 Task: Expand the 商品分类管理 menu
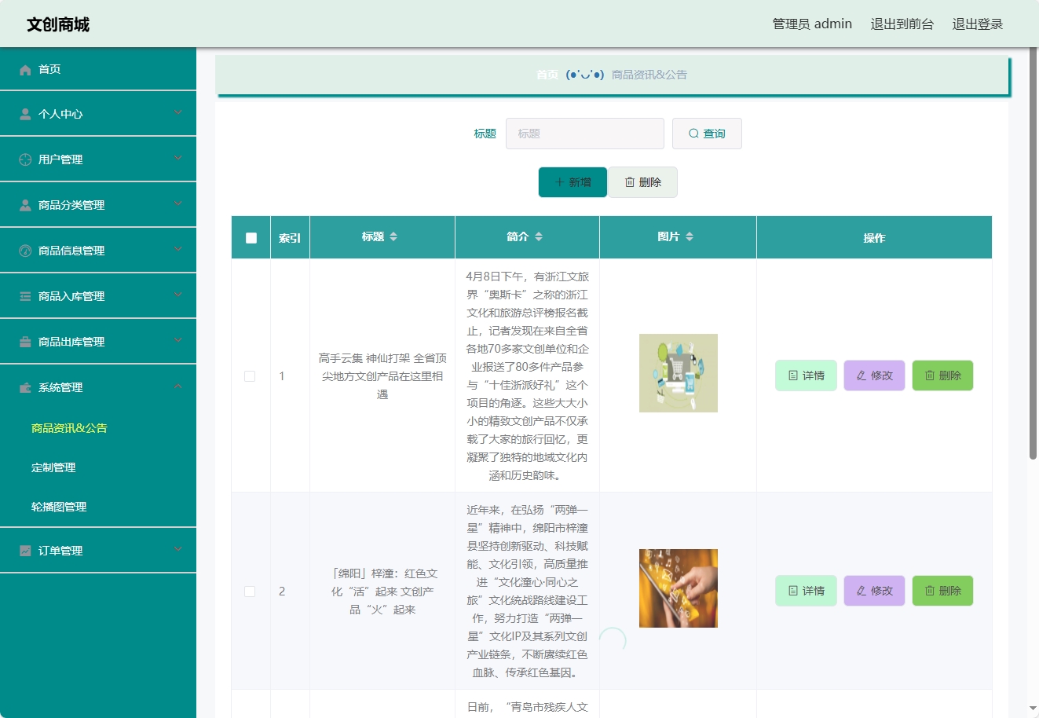coord(98,204)
